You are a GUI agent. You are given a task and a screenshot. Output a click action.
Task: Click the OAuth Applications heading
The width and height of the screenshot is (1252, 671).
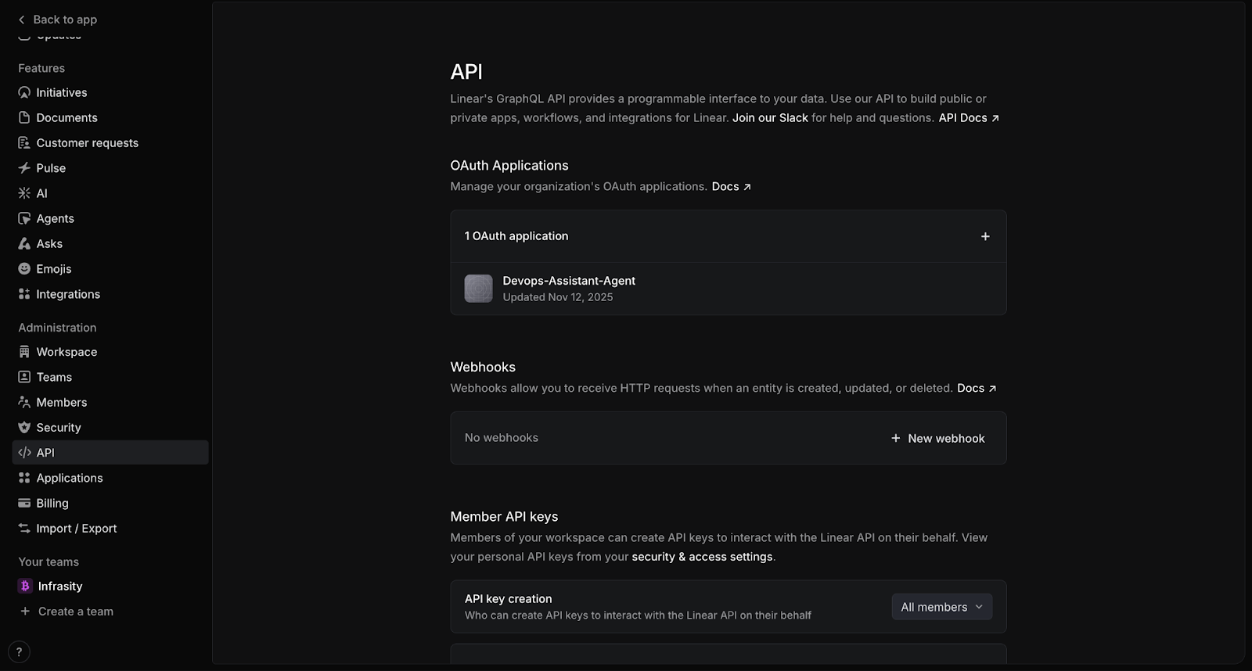[509, 165]
